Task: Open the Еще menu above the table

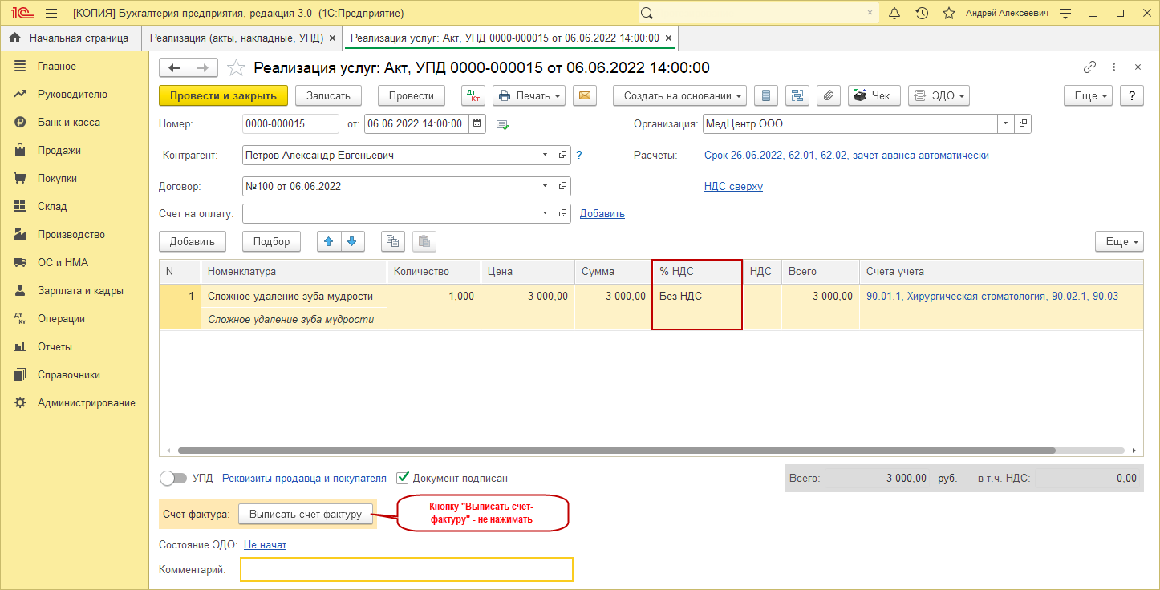Action: tap(1119, 241)
